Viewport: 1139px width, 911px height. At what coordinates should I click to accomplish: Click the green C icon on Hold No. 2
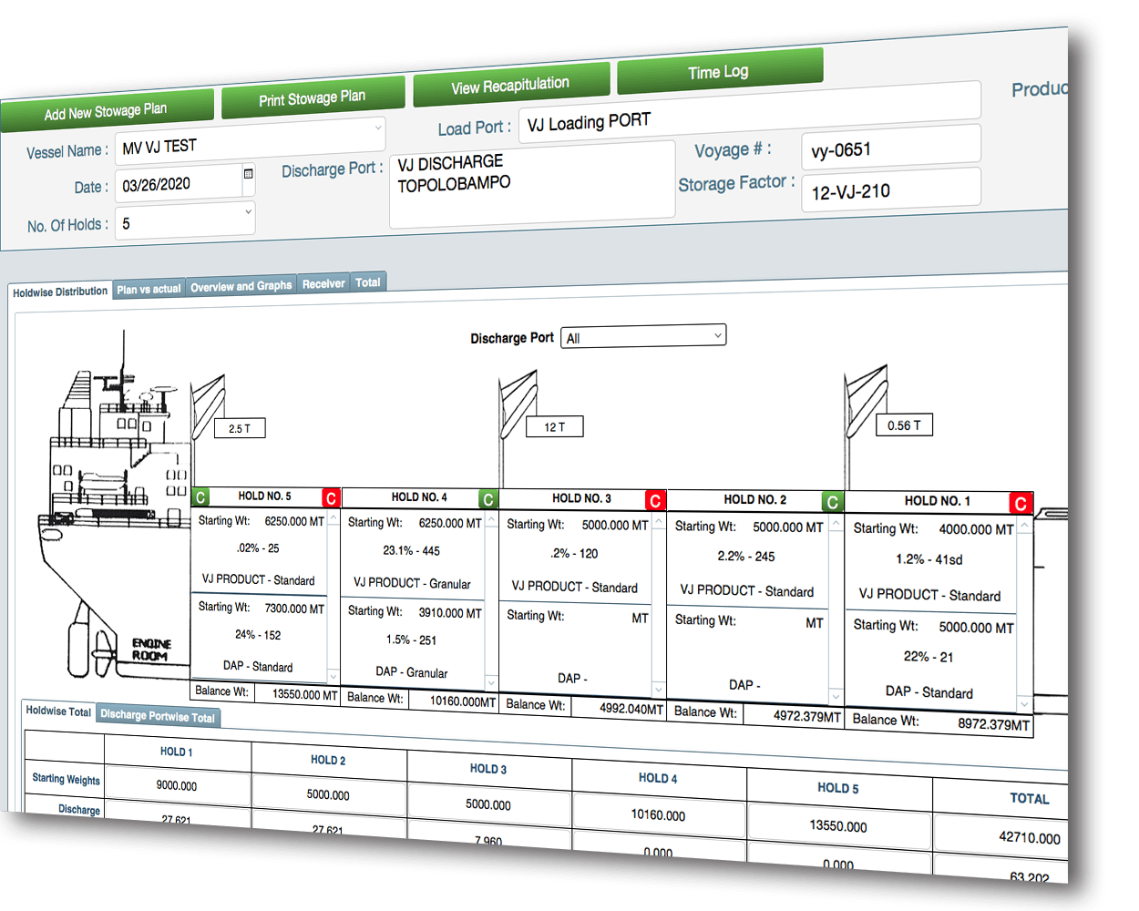coord(832,502)
